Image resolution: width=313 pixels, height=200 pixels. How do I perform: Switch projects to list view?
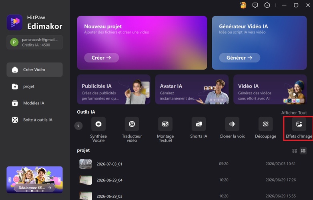[x=303, y=151]
